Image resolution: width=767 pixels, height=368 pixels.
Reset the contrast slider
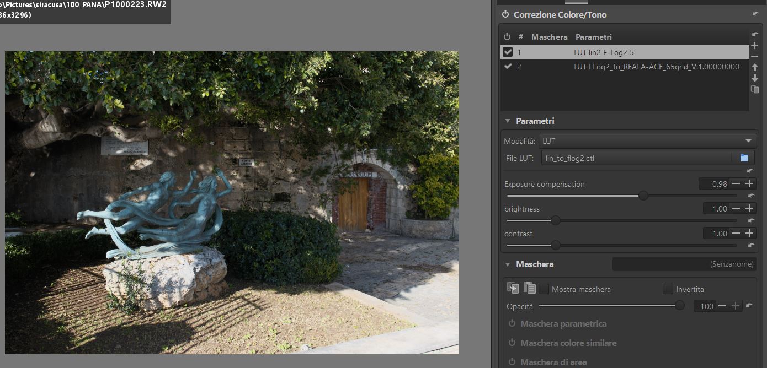[x=750, y=245]
